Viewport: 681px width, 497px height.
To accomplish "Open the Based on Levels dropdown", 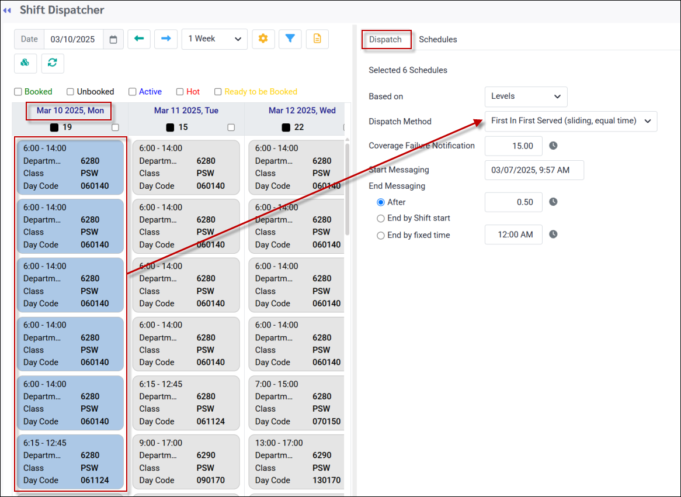I will click(x=526, y=96).
